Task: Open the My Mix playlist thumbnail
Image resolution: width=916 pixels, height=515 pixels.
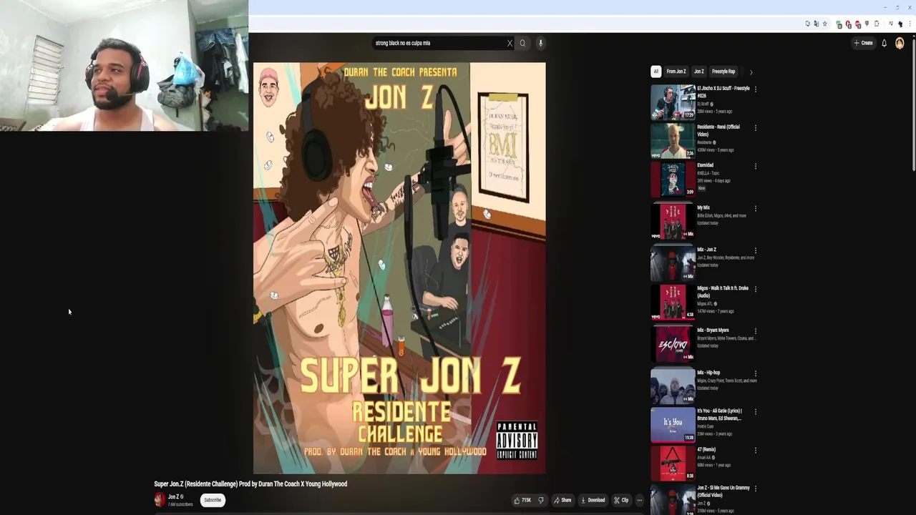Action: coord(673,221)
